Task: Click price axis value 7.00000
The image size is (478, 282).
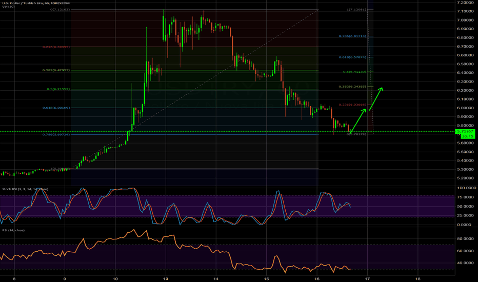Action: coord(465,20)
